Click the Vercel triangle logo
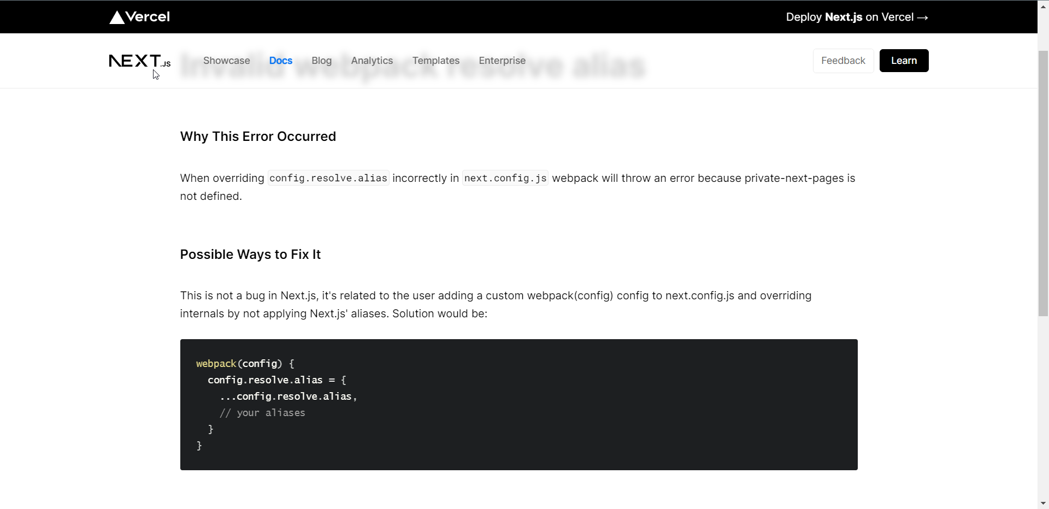Viewport: 1049px width, 509px height. click(117, 17)
